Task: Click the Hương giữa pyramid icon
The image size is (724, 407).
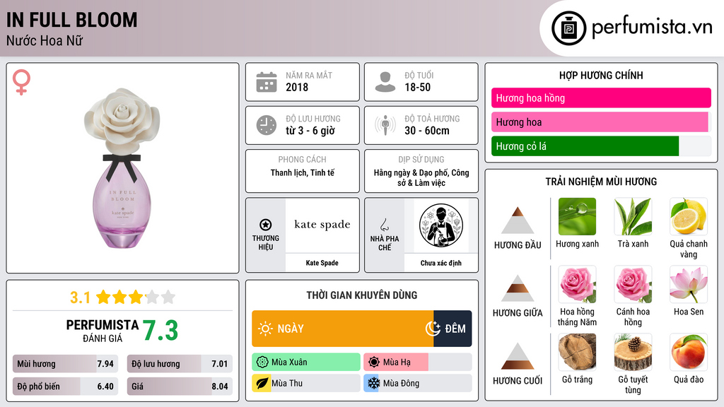Action: [x=518, y=288]
